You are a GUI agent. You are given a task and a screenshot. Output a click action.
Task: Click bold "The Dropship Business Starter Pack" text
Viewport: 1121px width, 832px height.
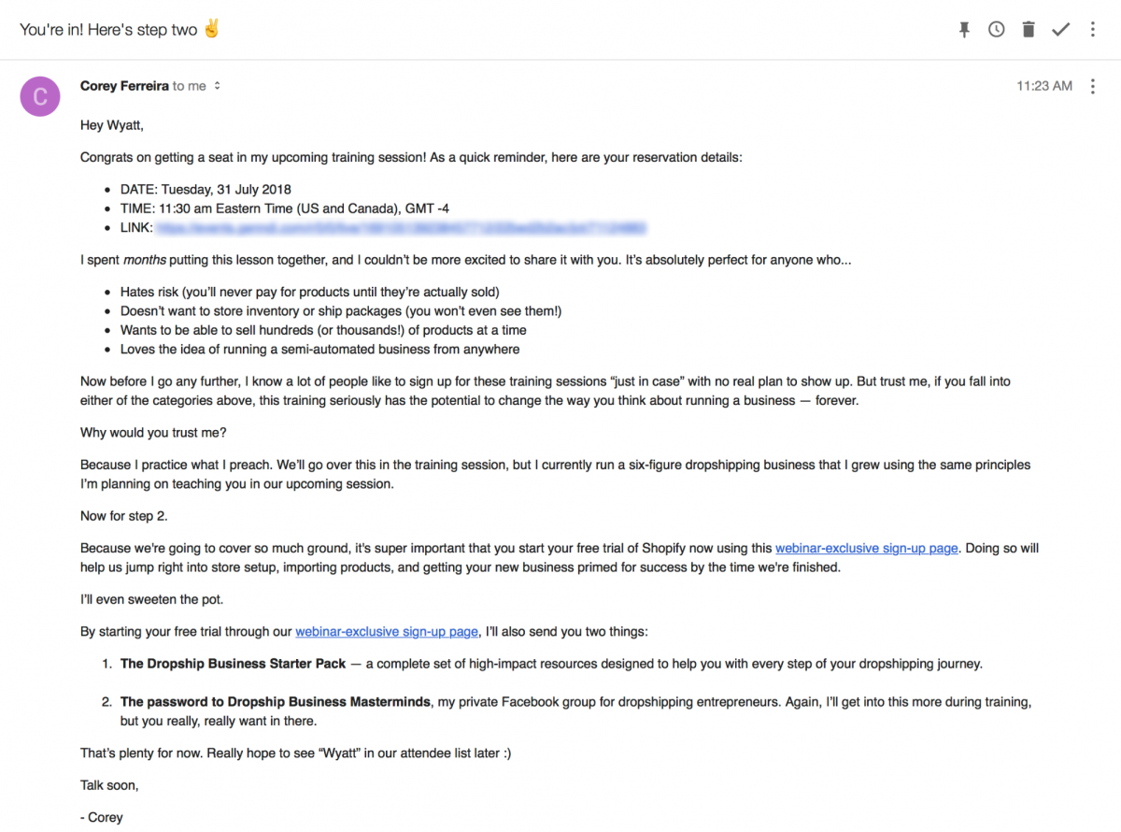click(x=233, y=664)
